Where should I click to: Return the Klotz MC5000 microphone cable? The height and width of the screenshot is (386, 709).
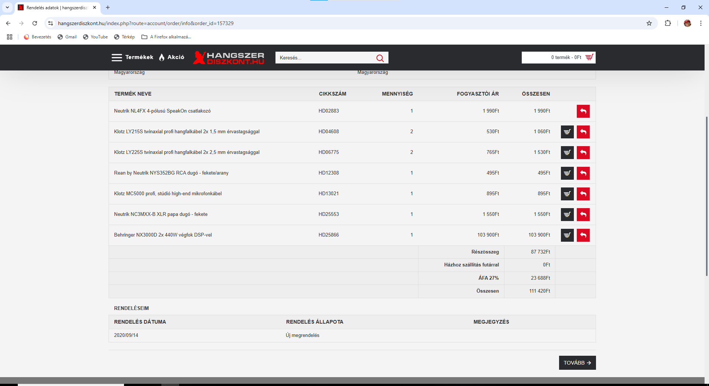pyautogui.click(x=583, y=194)
